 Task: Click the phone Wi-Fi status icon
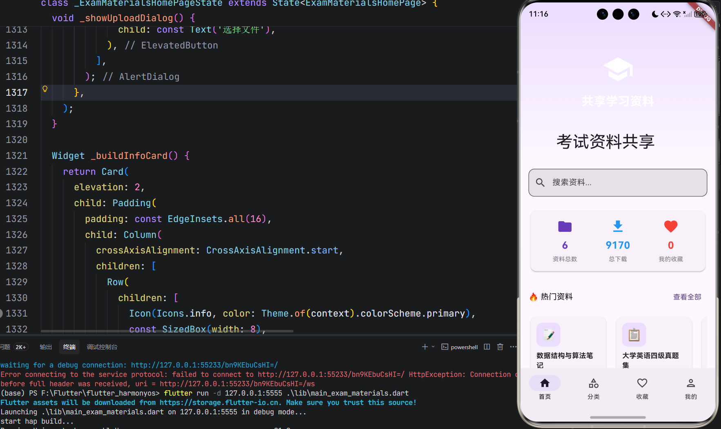click(x=677, y=14)
